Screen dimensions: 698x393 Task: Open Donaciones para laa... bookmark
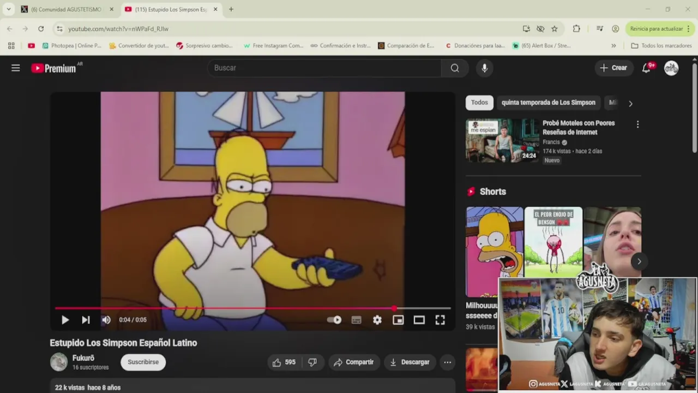pos(475,46)
